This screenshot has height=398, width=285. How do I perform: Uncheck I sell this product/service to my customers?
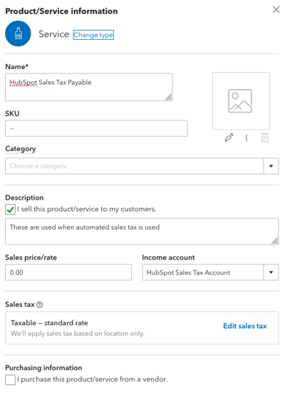pyautogui.click(x=10, y=210)
